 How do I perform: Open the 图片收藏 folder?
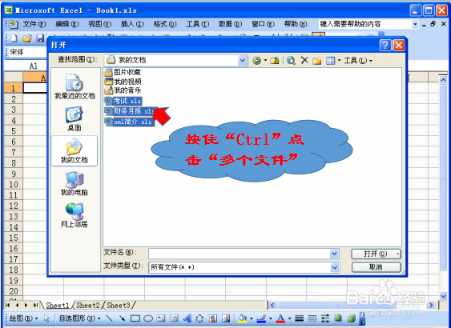123,72
